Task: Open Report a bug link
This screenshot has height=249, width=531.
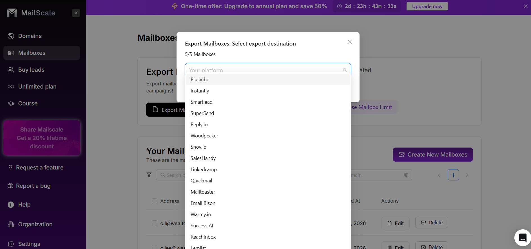Action: tap(33, 186)
